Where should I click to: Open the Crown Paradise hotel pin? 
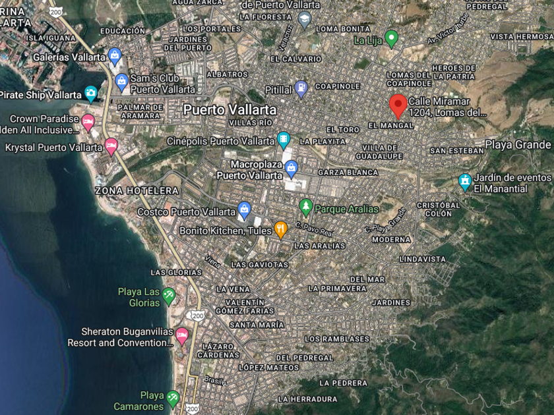click(88, 123)
